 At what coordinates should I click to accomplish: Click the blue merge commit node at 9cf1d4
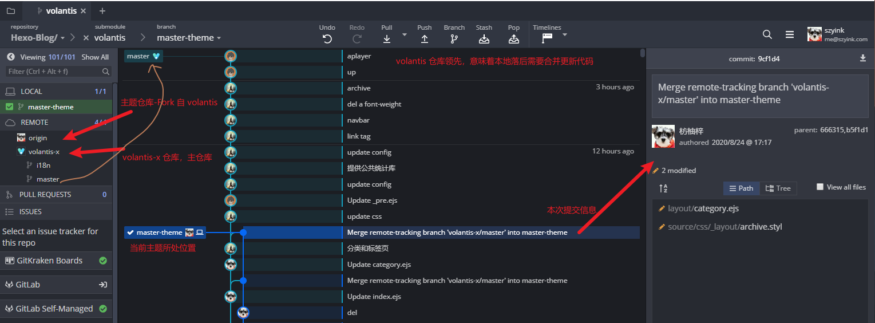point(243,233)
